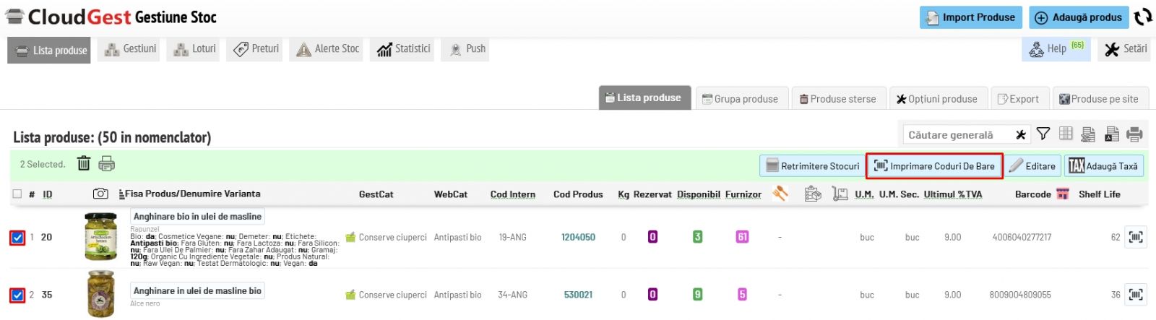This screenshot has height=320, width=1156.
Task: Click the Imprimare Coduri De Bare button
Action: (x=934, y=165)
